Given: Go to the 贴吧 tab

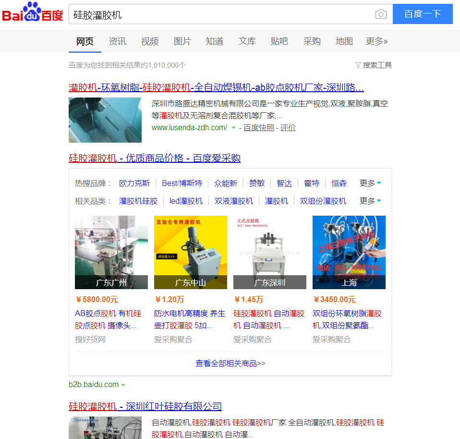Looking at the screenshot, I should (279, 41).
